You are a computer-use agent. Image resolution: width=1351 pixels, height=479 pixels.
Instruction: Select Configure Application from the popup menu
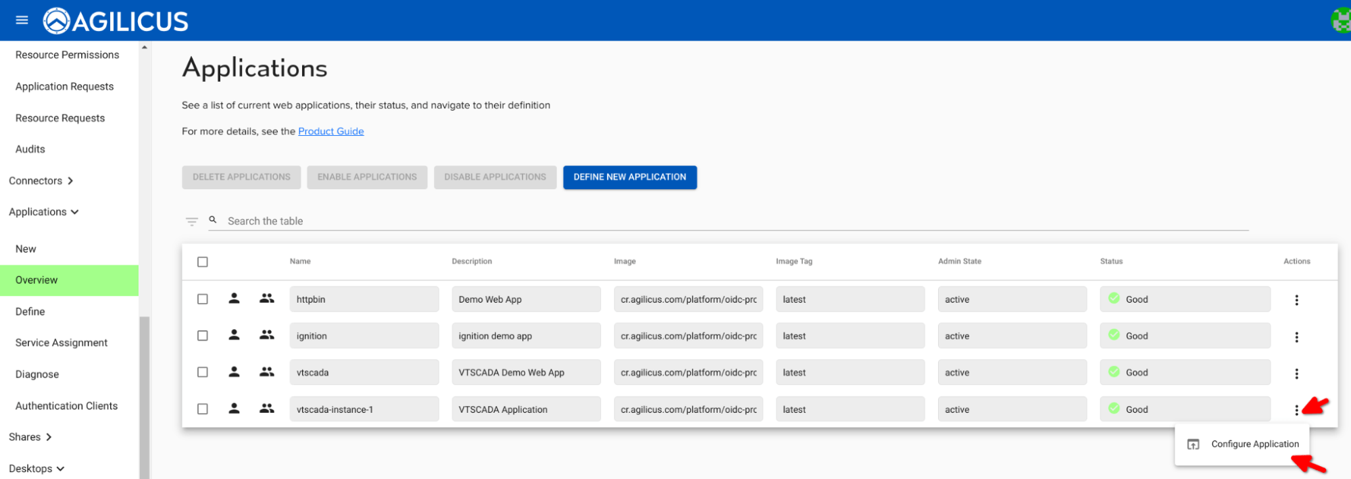pos(1254,444)
